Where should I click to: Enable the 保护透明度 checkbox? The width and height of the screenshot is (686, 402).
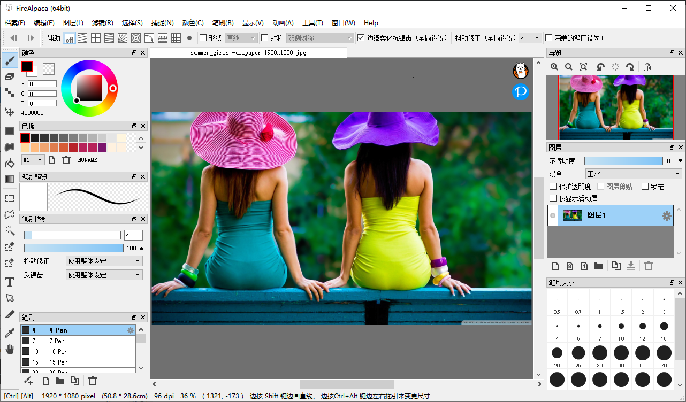553,187
